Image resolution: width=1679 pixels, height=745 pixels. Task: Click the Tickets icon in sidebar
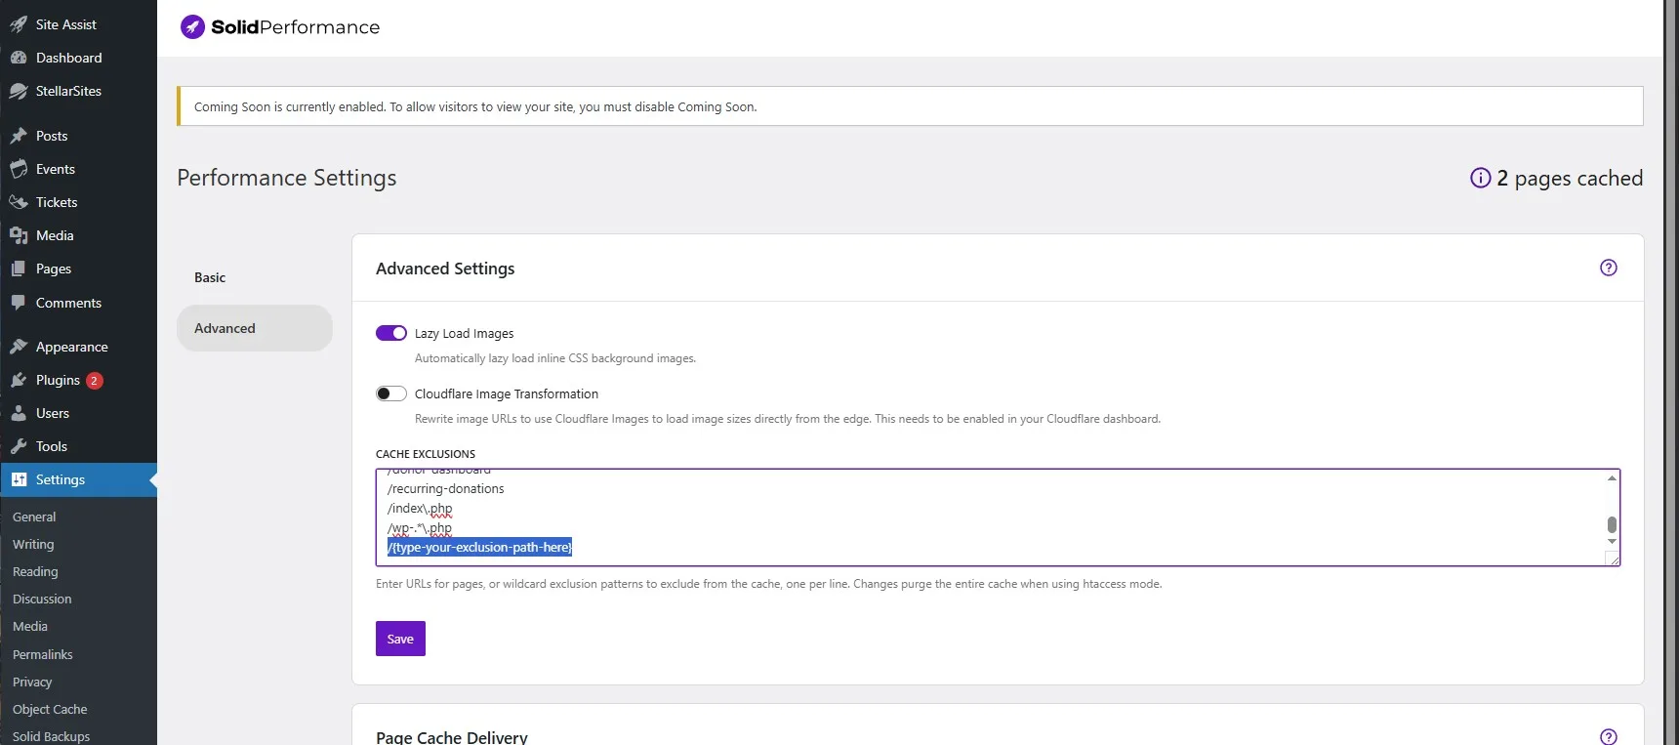tap(19, 202)
